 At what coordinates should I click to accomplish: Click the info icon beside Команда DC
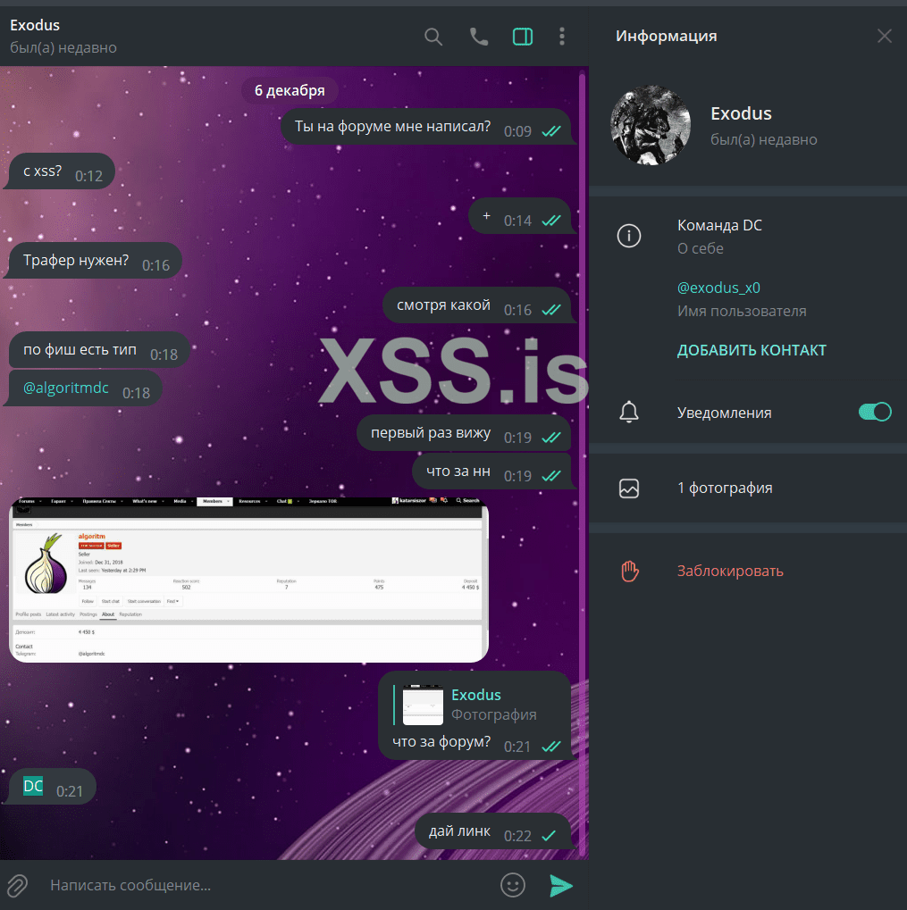point(629,236)
